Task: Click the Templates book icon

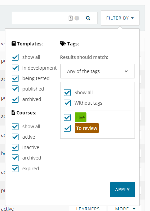Action: click(13, 44)
